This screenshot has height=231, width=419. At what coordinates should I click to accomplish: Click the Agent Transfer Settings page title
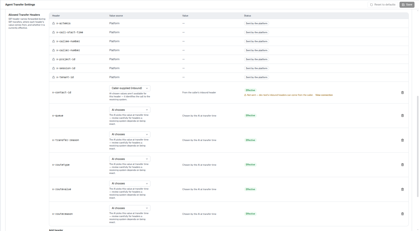point(20,4)
